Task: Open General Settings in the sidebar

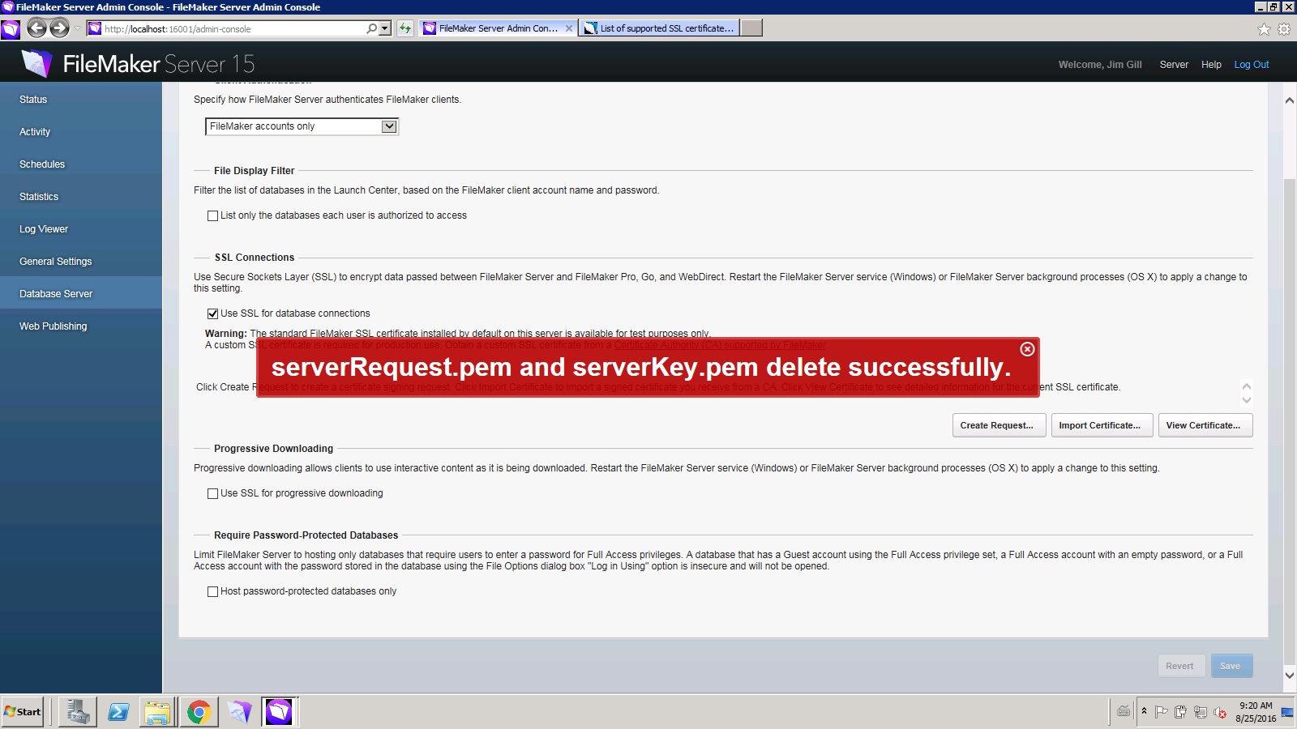Action: 81,262
